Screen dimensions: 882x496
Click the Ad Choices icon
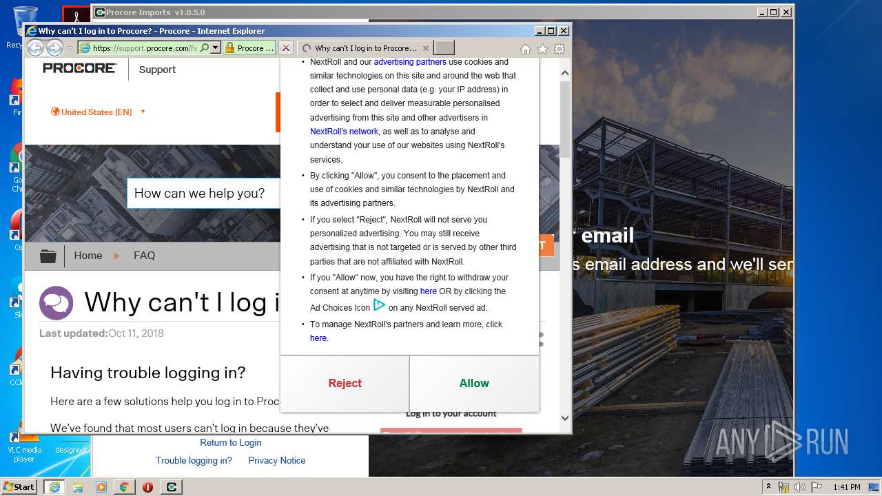pyautogui.click(x=379, y=305)
